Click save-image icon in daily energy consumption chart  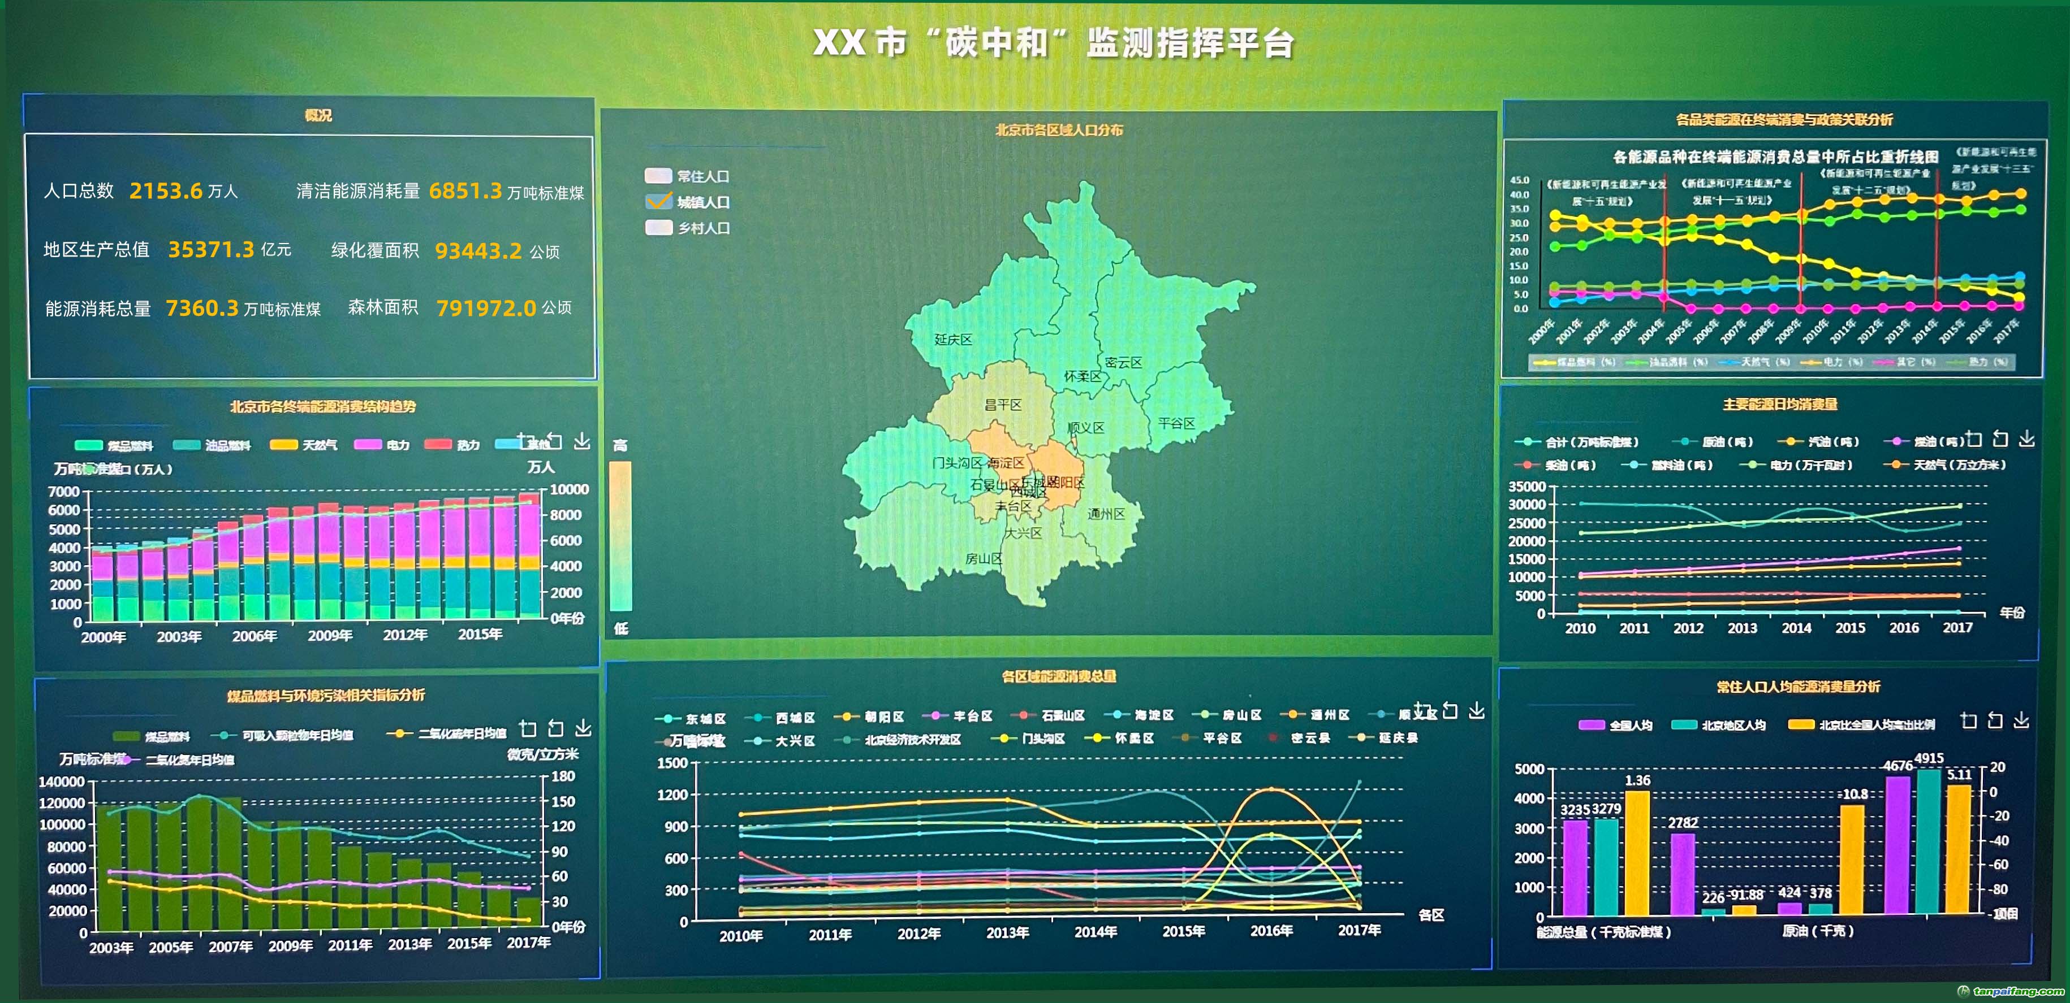[2026, 438]
